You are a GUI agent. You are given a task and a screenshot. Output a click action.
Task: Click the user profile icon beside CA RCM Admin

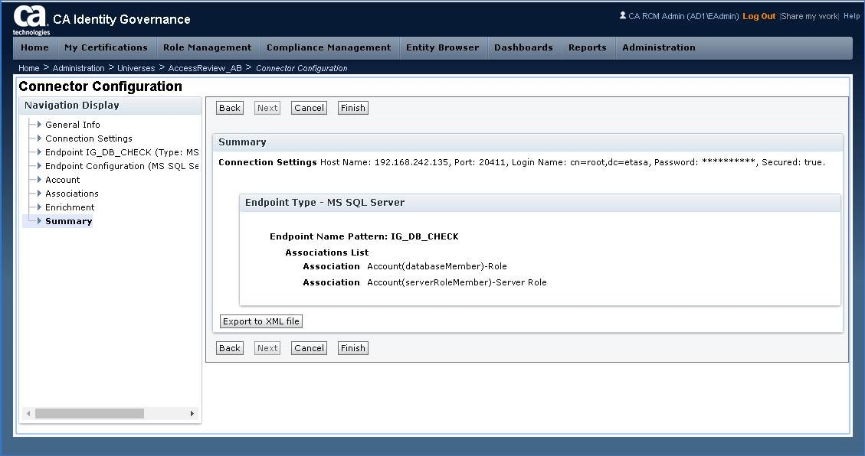[623, 15]
